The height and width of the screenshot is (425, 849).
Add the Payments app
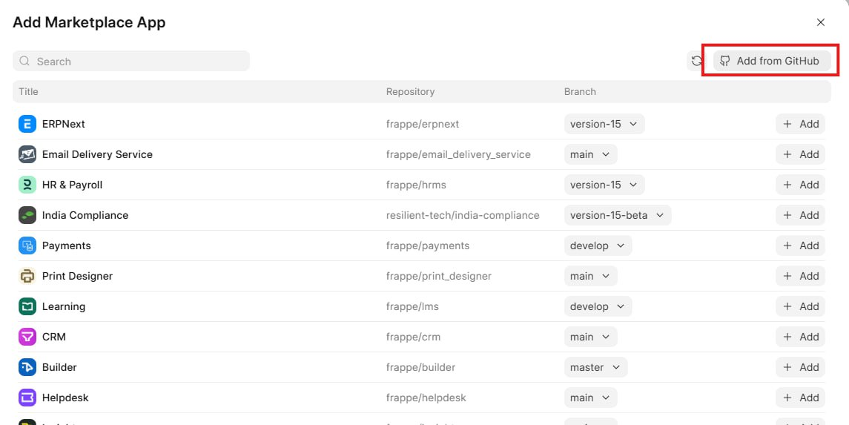coord(800,246)
